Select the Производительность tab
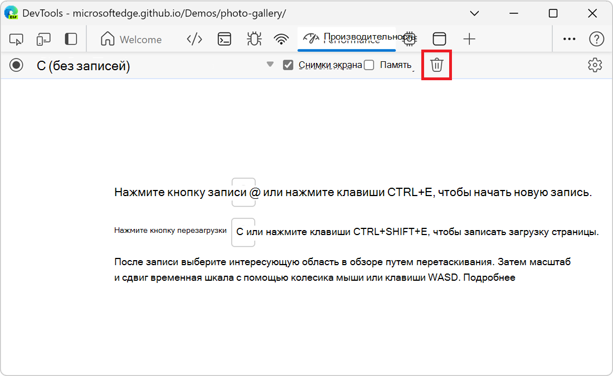The image size is (613, 376). click(x=346, y=39)
